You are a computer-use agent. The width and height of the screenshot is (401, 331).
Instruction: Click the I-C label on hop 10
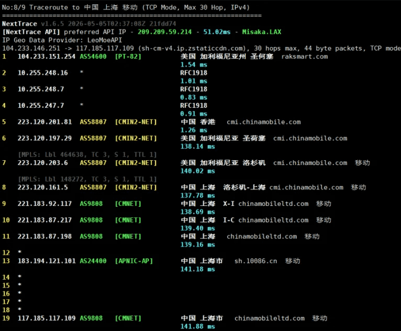point(229,220)
